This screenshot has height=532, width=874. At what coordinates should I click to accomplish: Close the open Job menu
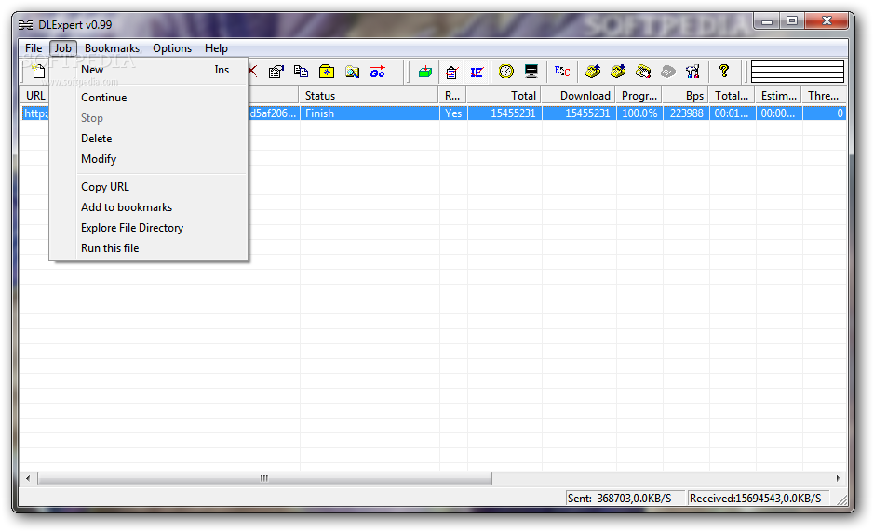63,48
